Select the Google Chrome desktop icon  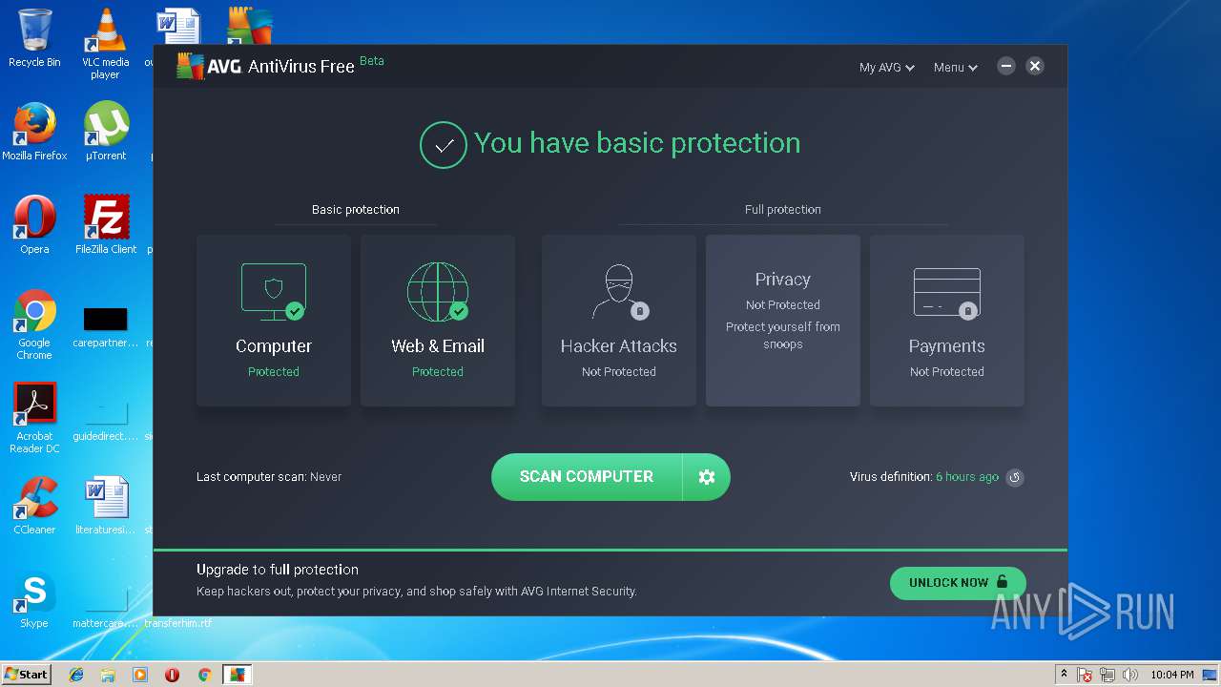pos(34,324)
